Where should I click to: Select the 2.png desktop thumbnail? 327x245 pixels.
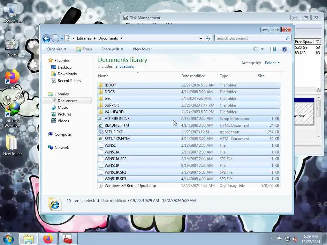(x=12, y=48)
